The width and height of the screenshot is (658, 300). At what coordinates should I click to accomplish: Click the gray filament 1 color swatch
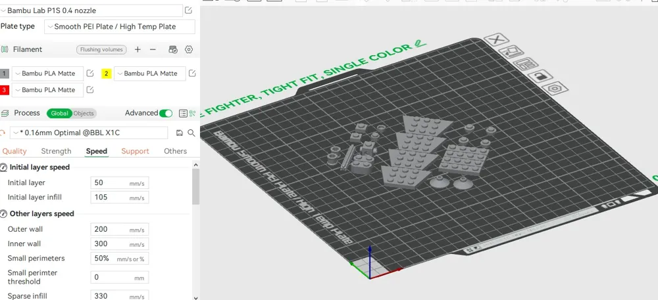(4, 74)
